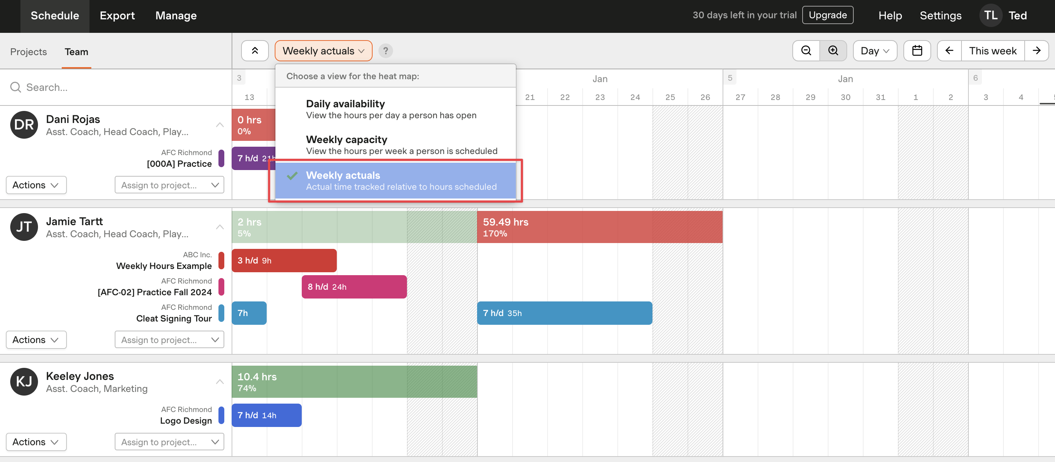The width and height of the screenshot is (1055, 462).
Task: Click Jamie Tartt 59.49 hrs 170% heat map block
Action: click(599, 227)
